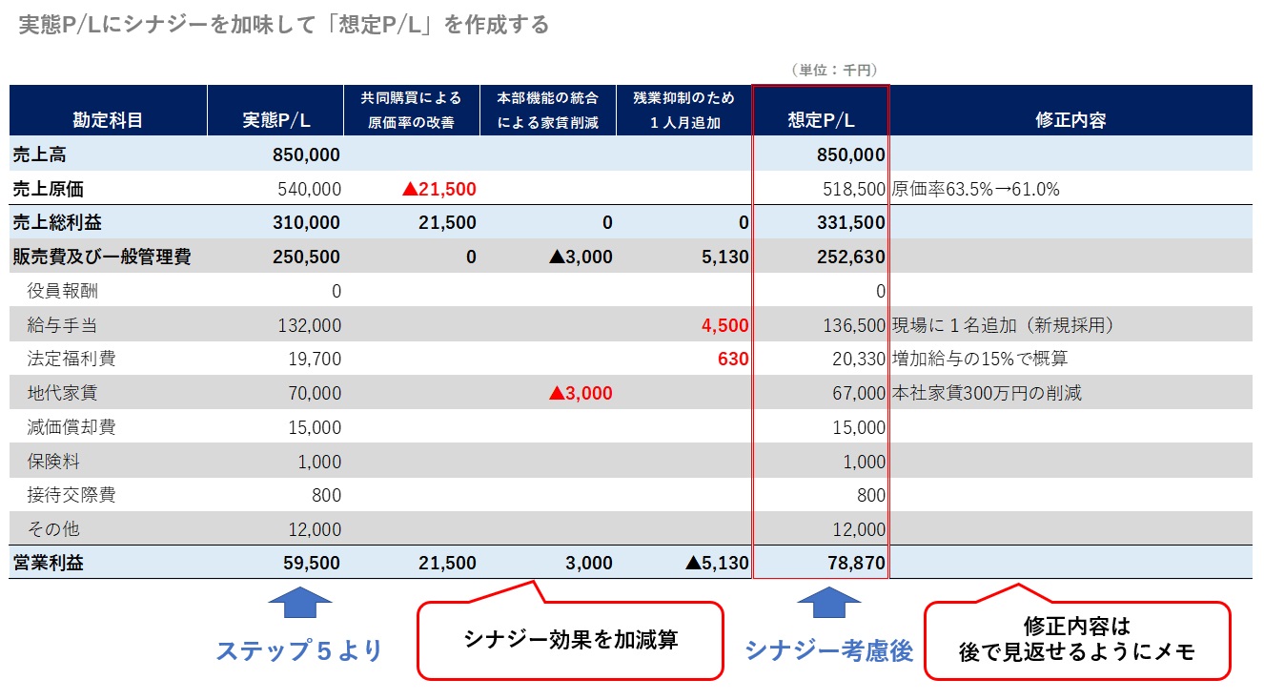Image resolution: width=1264 pixels, height=700 pixels.
Task: Select the 実態P/L column header
Action: pyautogui.click(x=275, y=120)
